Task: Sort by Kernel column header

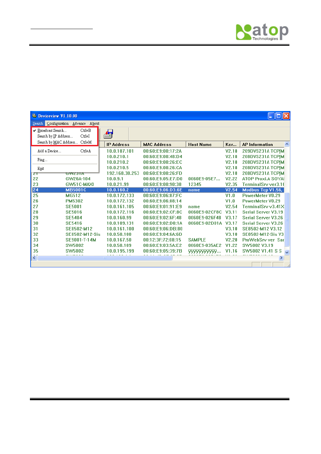Action: point(232,144)
